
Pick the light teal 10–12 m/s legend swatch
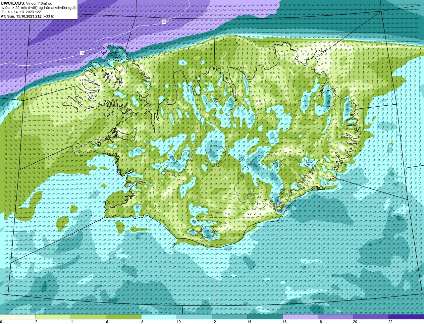[194, 317]
